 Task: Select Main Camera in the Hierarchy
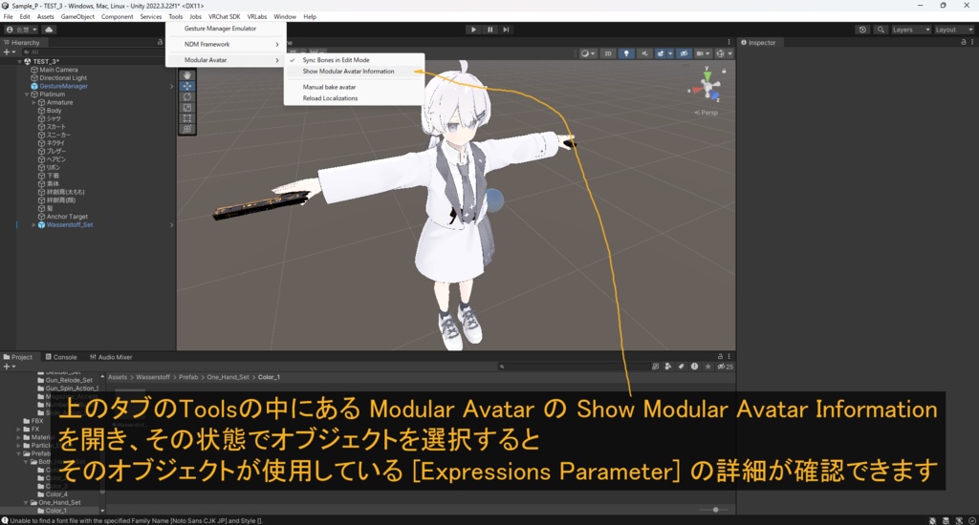click(58, 70)
